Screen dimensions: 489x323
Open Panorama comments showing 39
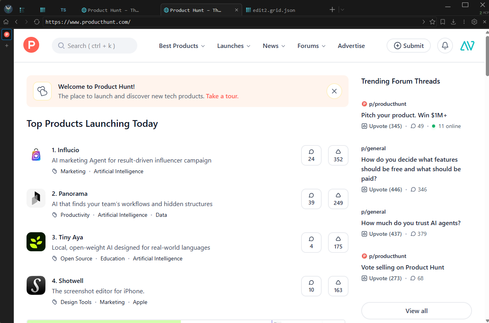pos(311,199)
